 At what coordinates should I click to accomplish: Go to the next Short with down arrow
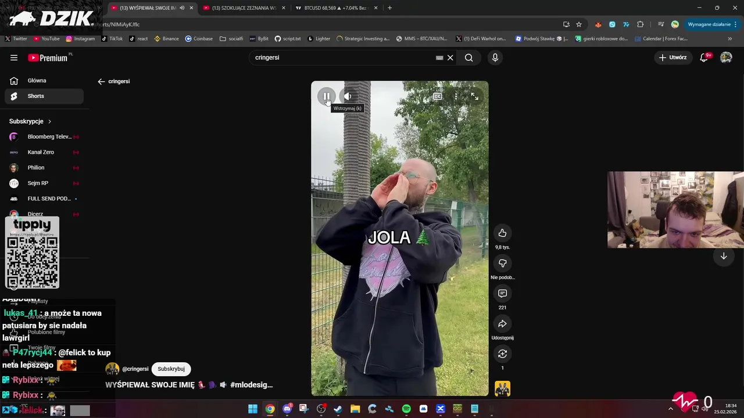(724, 256)
